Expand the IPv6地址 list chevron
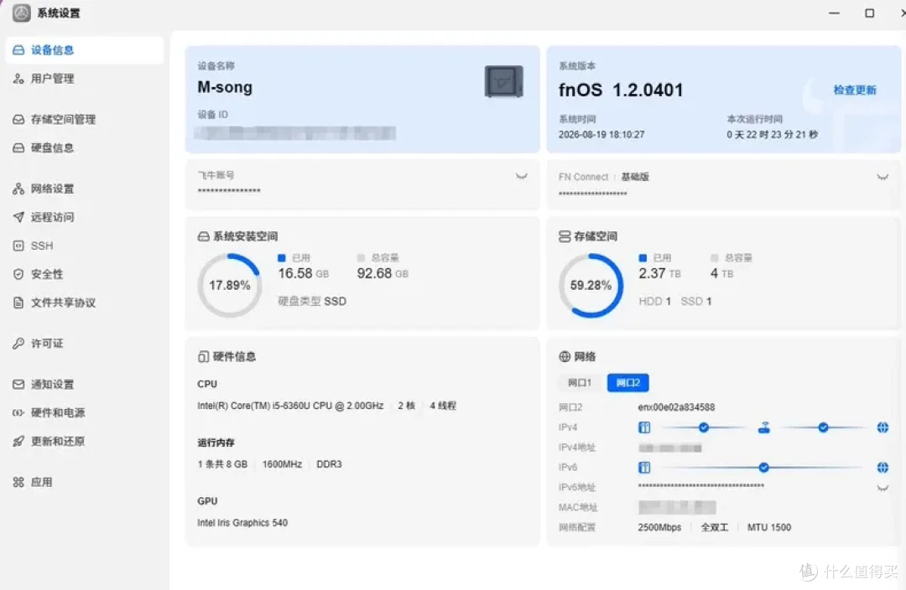The height and width of the screenshot is (590, 906). pyautogui.click(x=883, y=489)
